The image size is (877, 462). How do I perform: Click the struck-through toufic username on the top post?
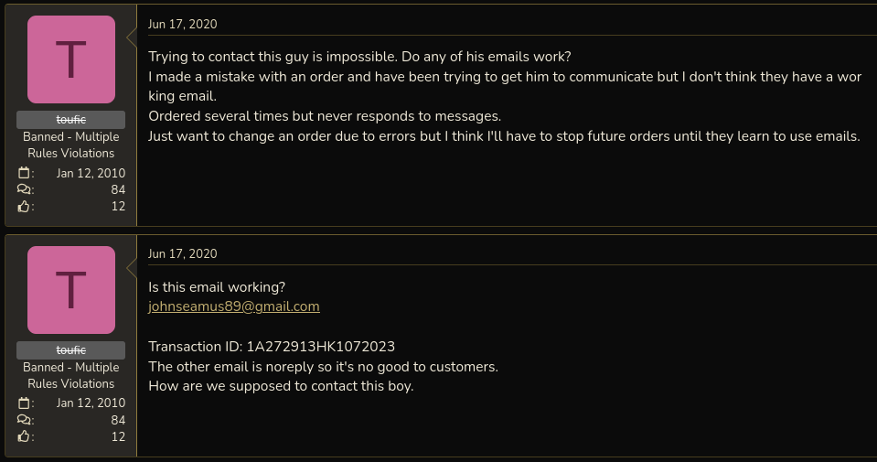click(70, 120)
